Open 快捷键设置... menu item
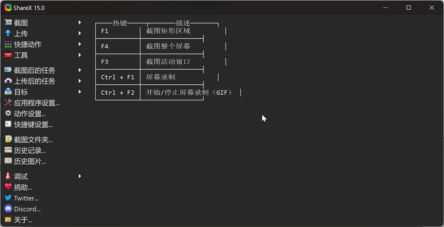444x227 pixels. tap(33, 125)
